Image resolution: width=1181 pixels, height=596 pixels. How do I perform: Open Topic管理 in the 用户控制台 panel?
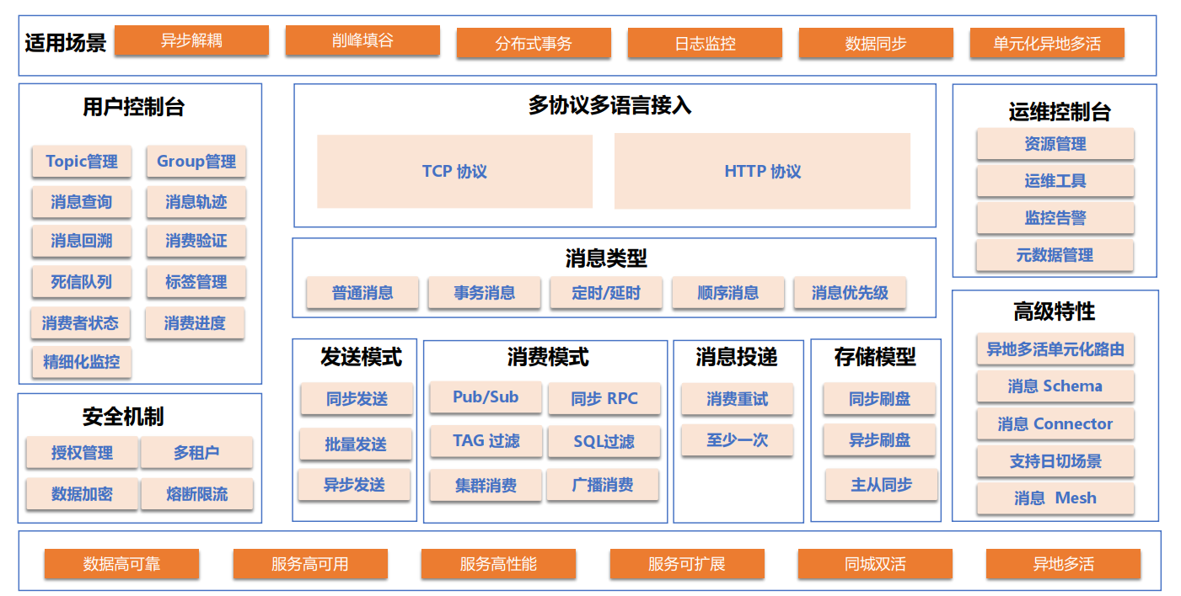pos(82,162)
